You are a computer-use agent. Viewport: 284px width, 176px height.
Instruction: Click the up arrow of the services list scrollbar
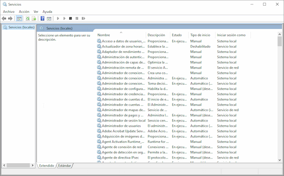pos(279,34)
